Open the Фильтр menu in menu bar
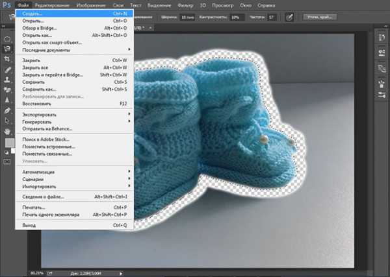 click(185, 5)
